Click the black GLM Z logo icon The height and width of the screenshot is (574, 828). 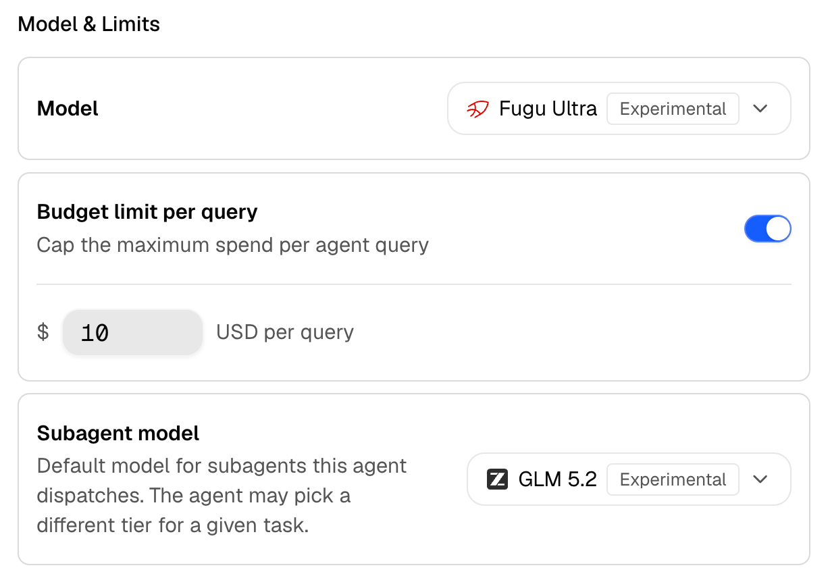click(497, 479)
